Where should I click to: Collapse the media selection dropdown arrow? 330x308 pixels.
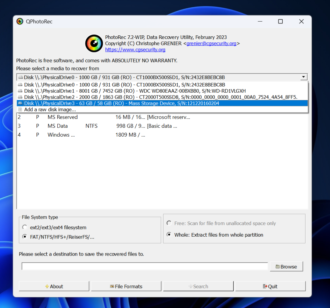tap(304, 77)
